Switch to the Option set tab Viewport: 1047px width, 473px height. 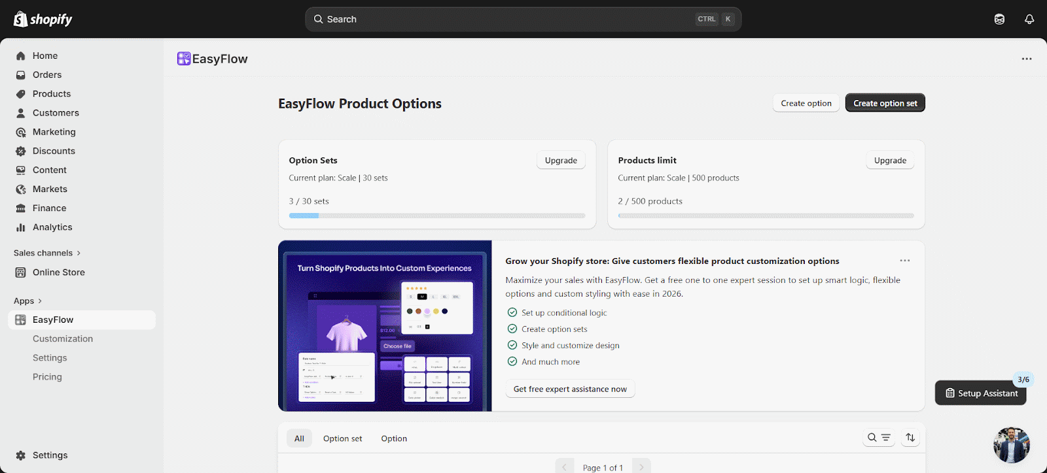click(342, 438)
